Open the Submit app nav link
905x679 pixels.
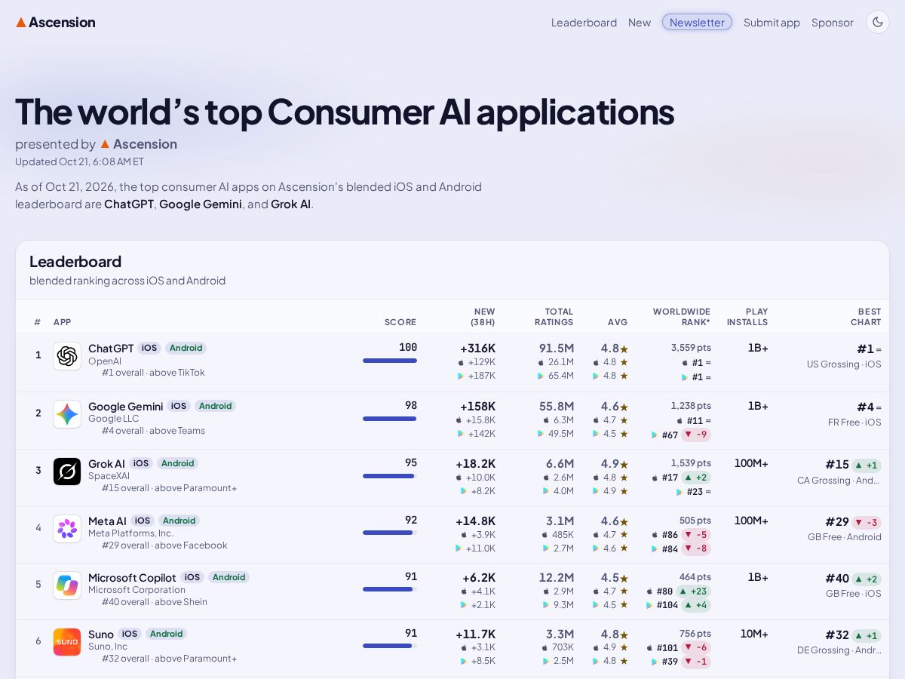772,23
